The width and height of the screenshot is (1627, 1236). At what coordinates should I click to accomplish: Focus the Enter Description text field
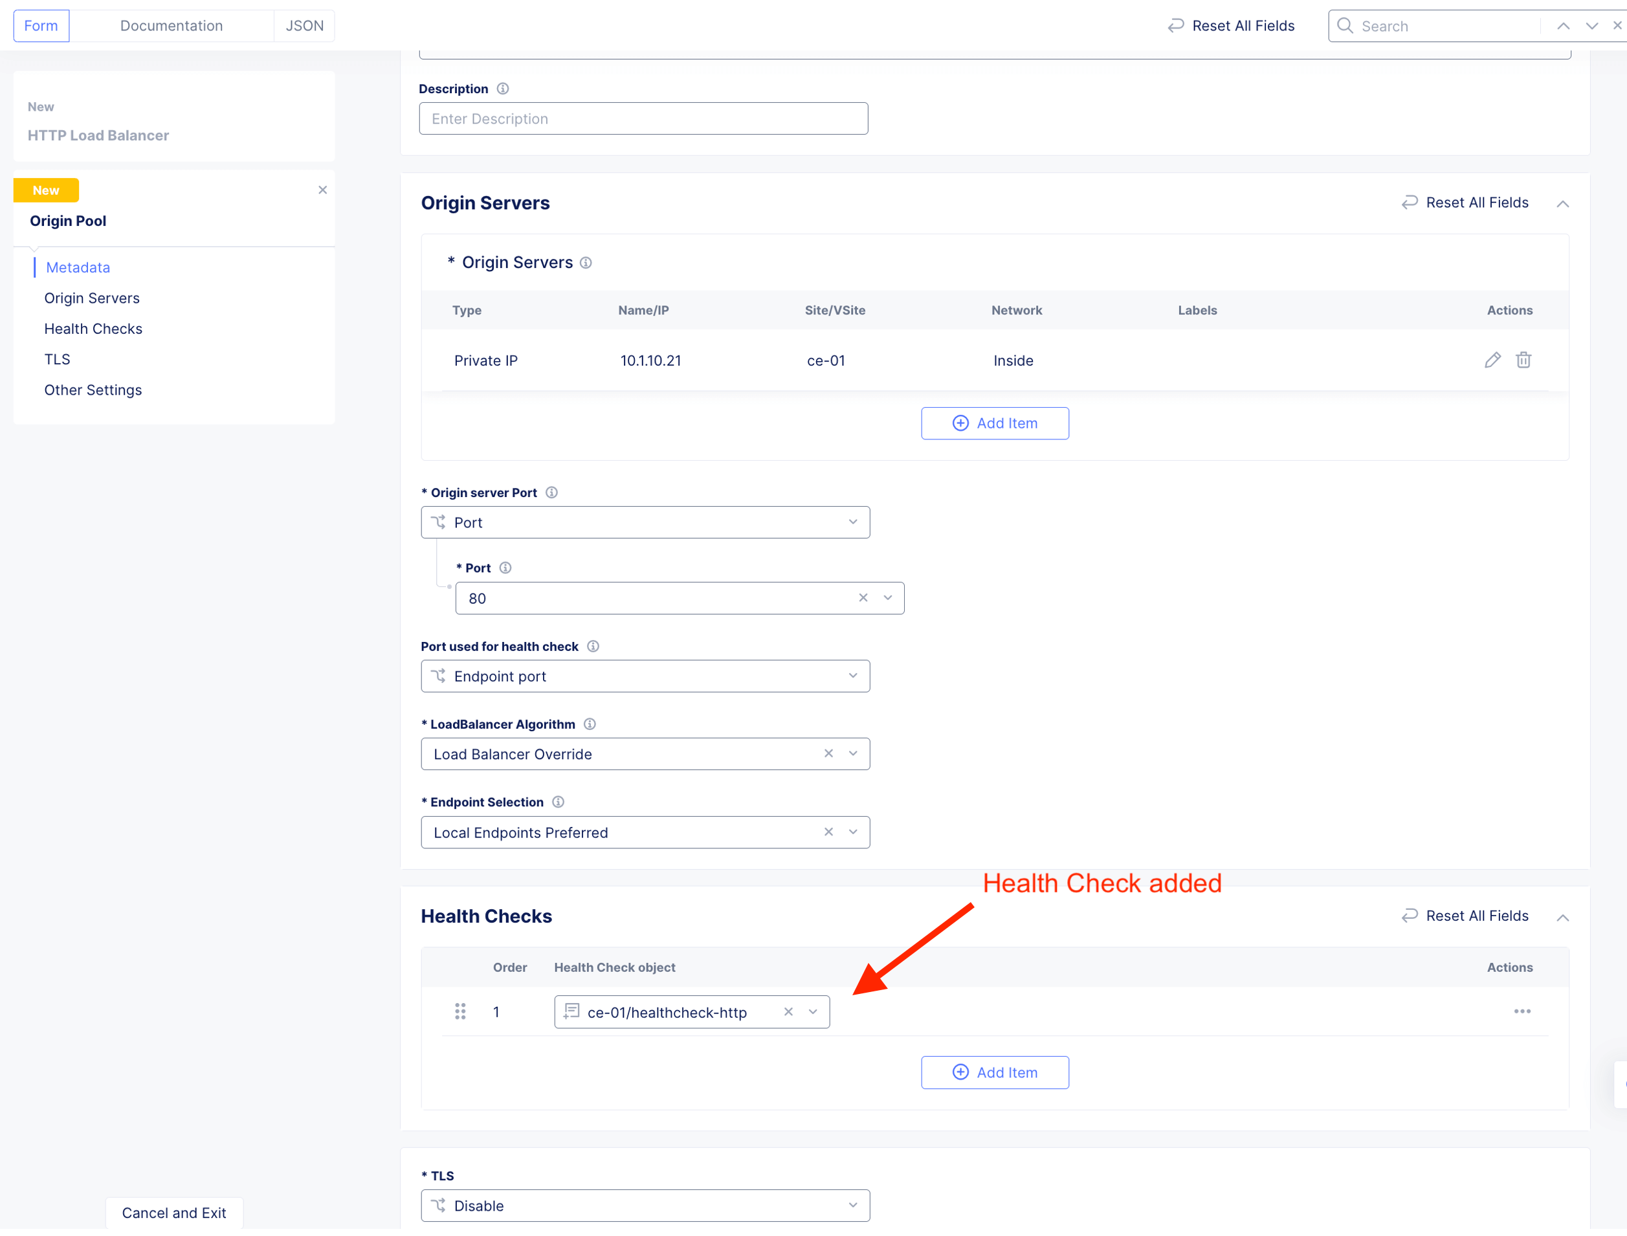coord(643,118)
